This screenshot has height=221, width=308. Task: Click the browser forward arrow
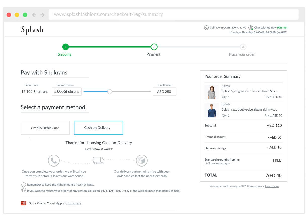point(42,15)
